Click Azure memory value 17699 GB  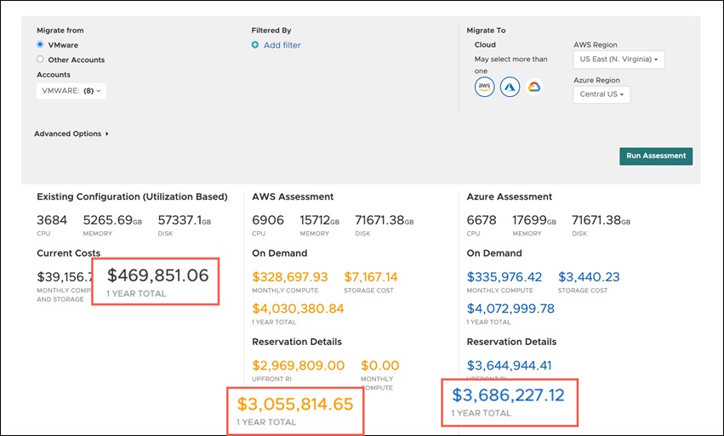click(533, 220)
